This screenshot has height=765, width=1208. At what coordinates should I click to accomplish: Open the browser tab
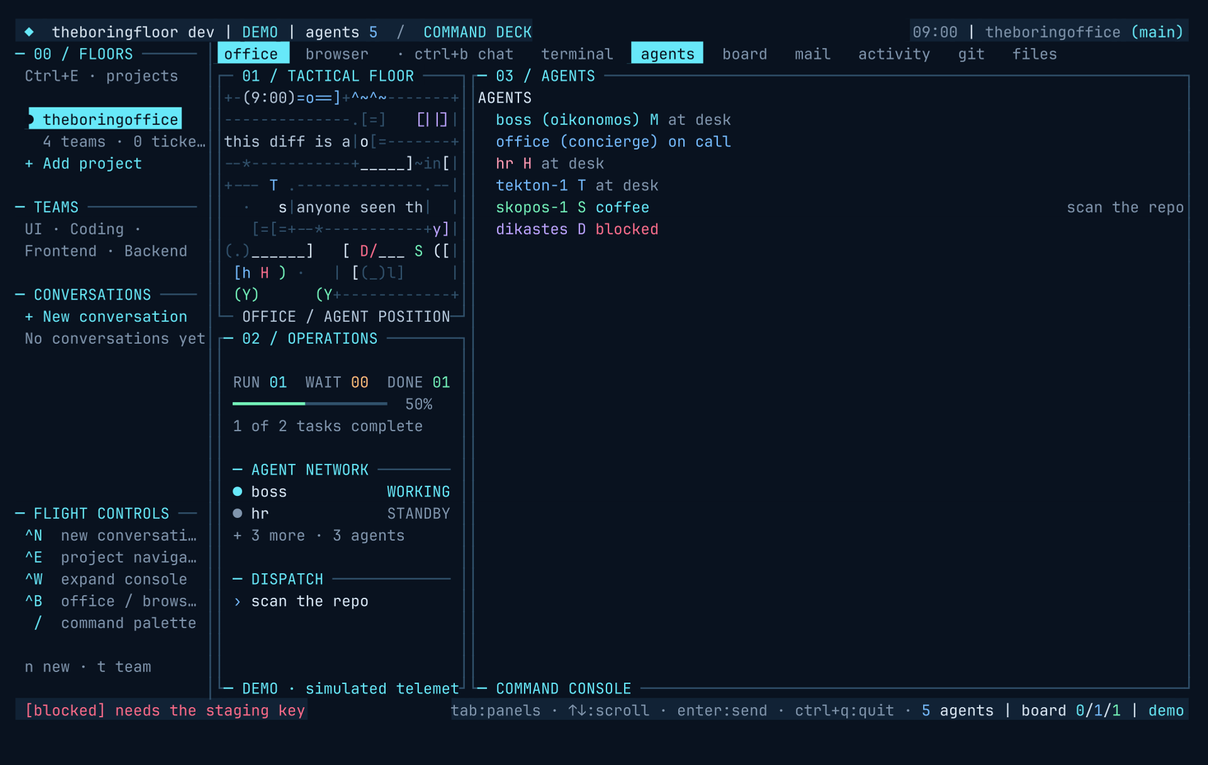tap(337, 54)
